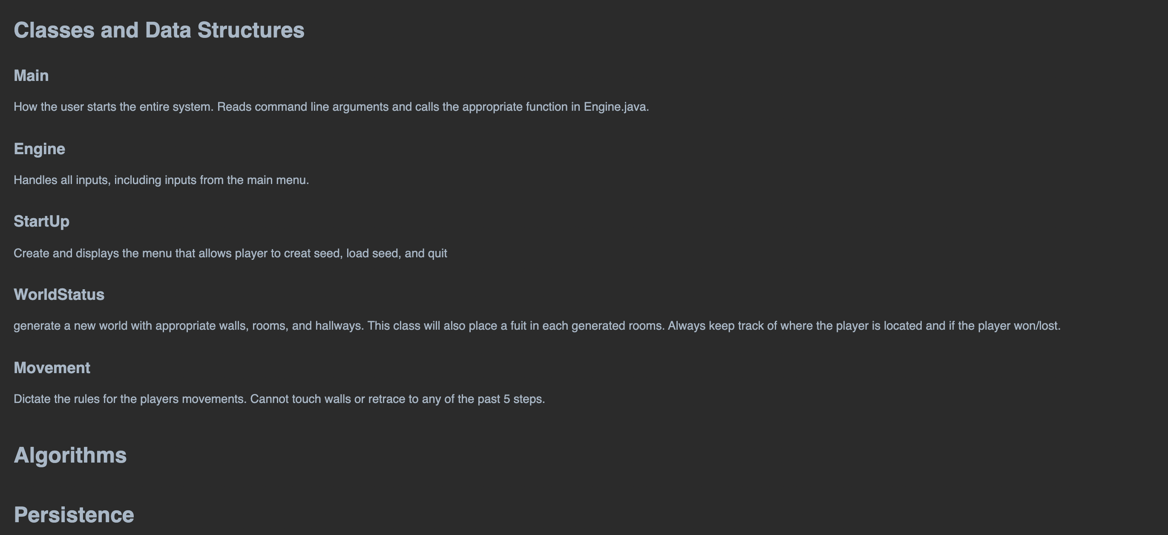The height and width of the screenshot is (535, 1168).
Task: Click "main menu" in the Engine description
Action: [x=276, y=181]
